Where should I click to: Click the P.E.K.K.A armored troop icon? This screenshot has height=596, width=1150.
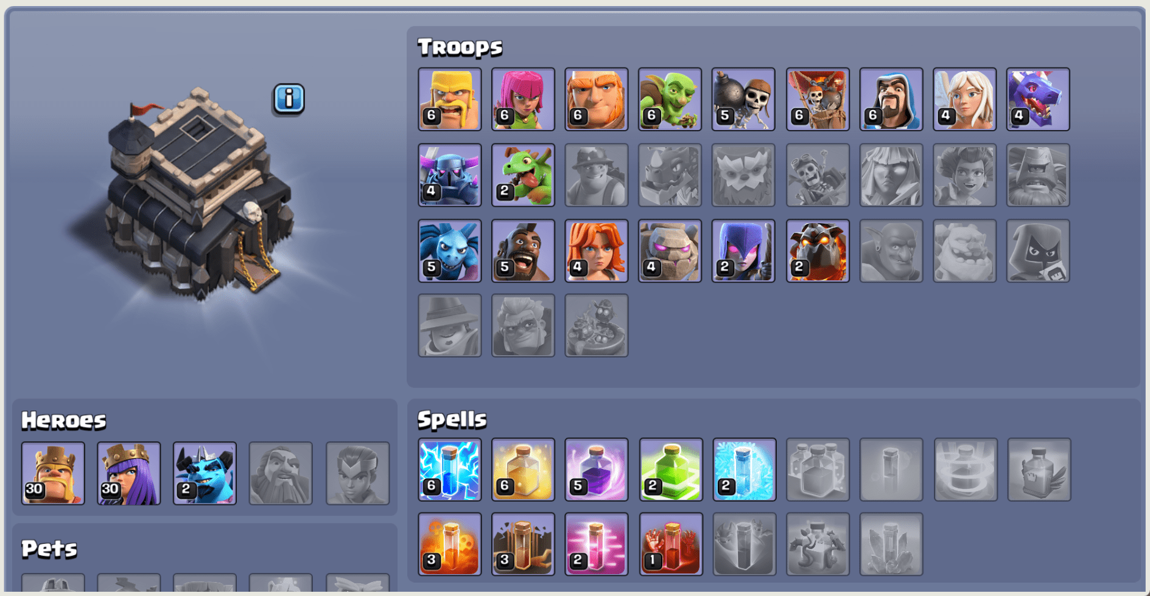click(450, 175)
